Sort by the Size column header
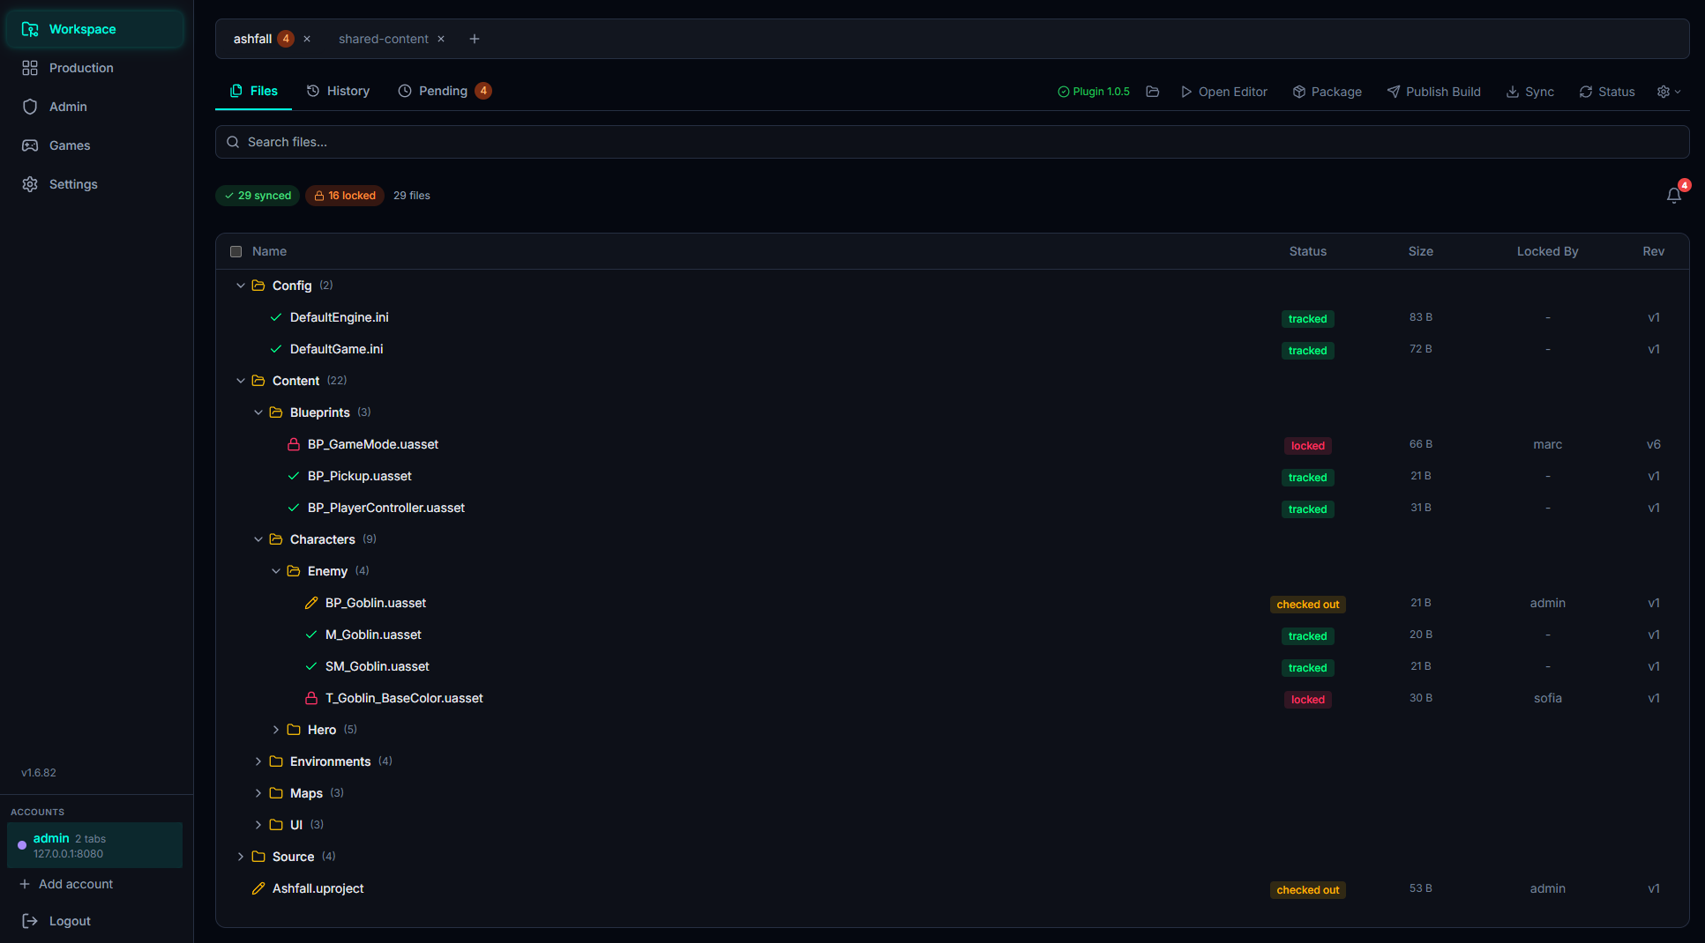This screenshot has width=1705, height=943. coord(1420,251)
